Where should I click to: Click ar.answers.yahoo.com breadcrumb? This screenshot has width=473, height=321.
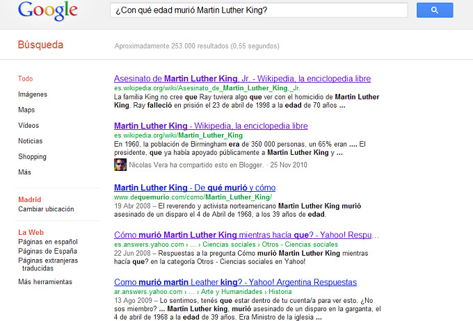tap(202, 292)
